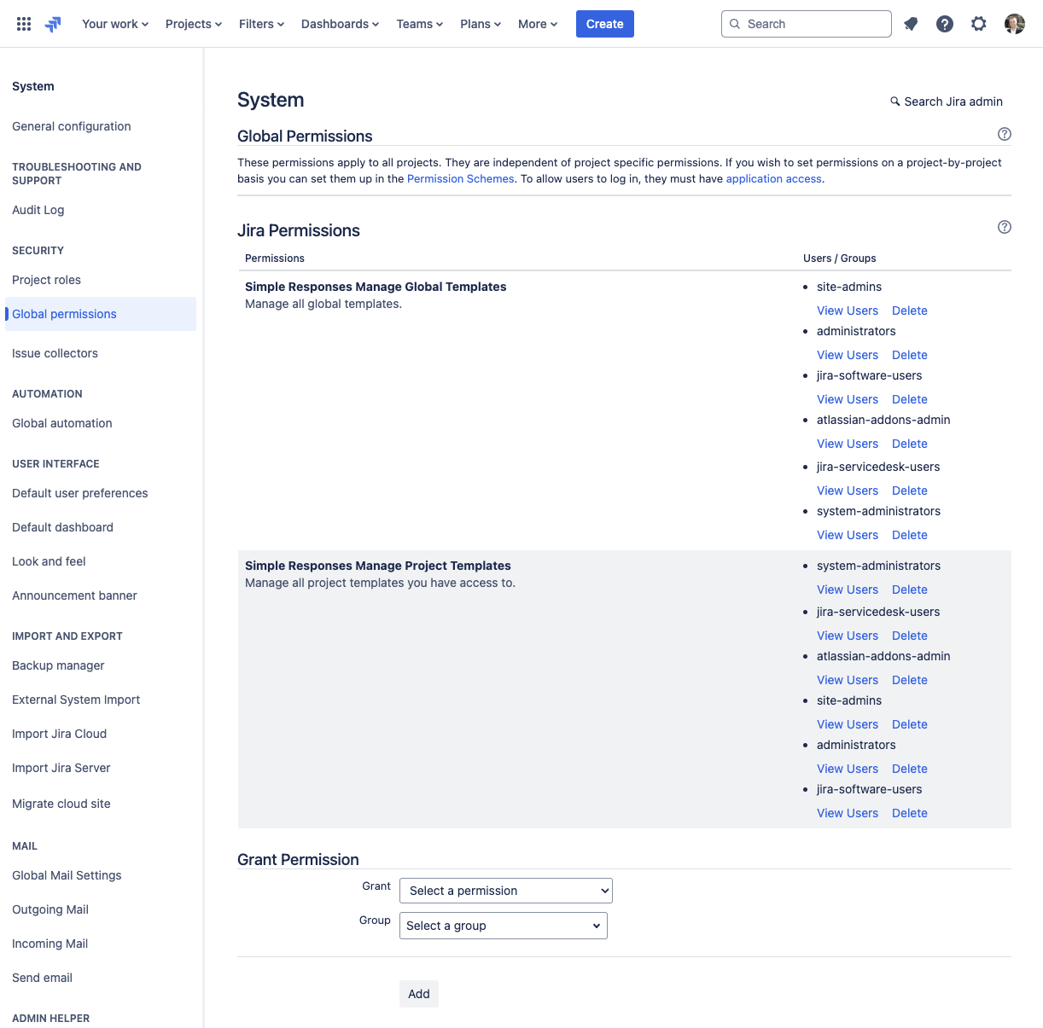Open the Teams menu
The image size is (1043, 1028).
pyautogui.click(x=420, y=24)
